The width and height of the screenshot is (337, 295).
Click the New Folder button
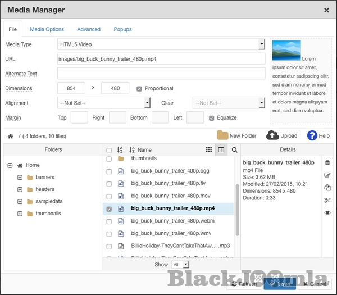(236, 135)
